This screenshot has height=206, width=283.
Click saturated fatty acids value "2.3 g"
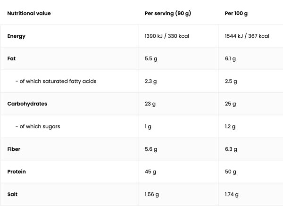(150, 81)
